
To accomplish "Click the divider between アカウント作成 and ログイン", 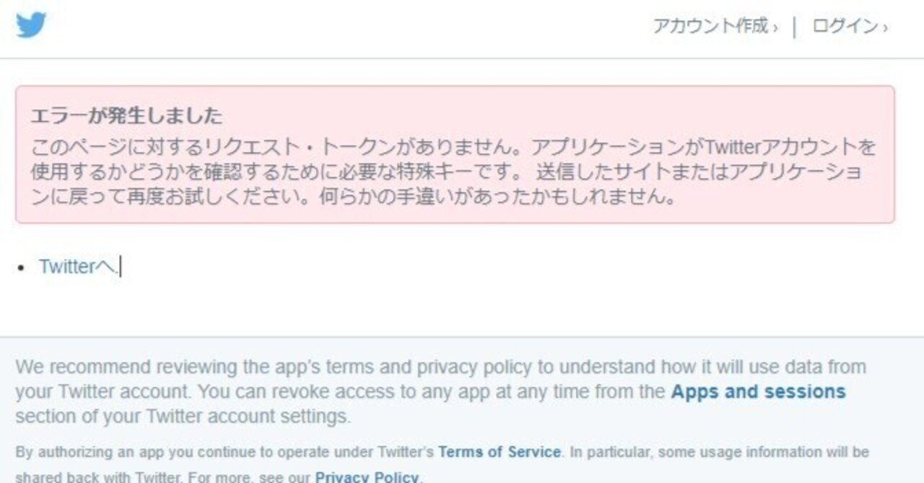I will (x=795, y=27).
